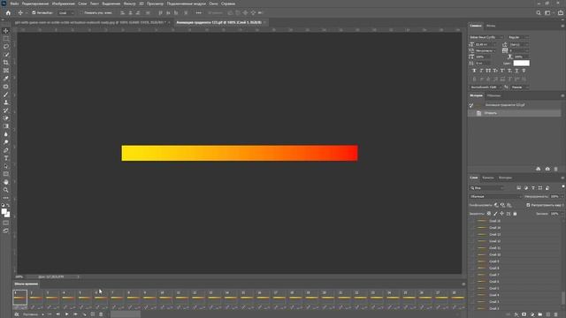Create a new group with folder icon
The height and width of the screenshot is (318, 566).
[x=540, y=314]
